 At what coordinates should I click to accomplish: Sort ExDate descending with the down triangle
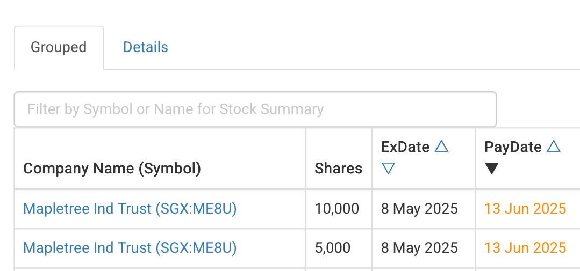coord(389,169)
